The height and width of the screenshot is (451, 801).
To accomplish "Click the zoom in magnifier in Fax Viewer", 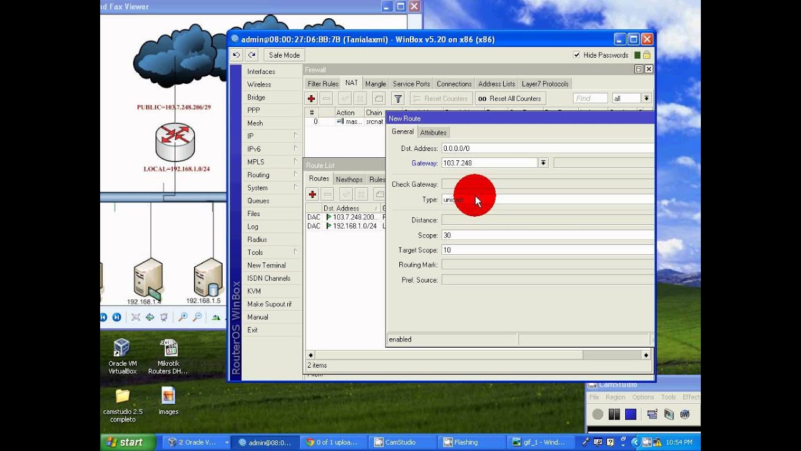I will pos(183,318).
